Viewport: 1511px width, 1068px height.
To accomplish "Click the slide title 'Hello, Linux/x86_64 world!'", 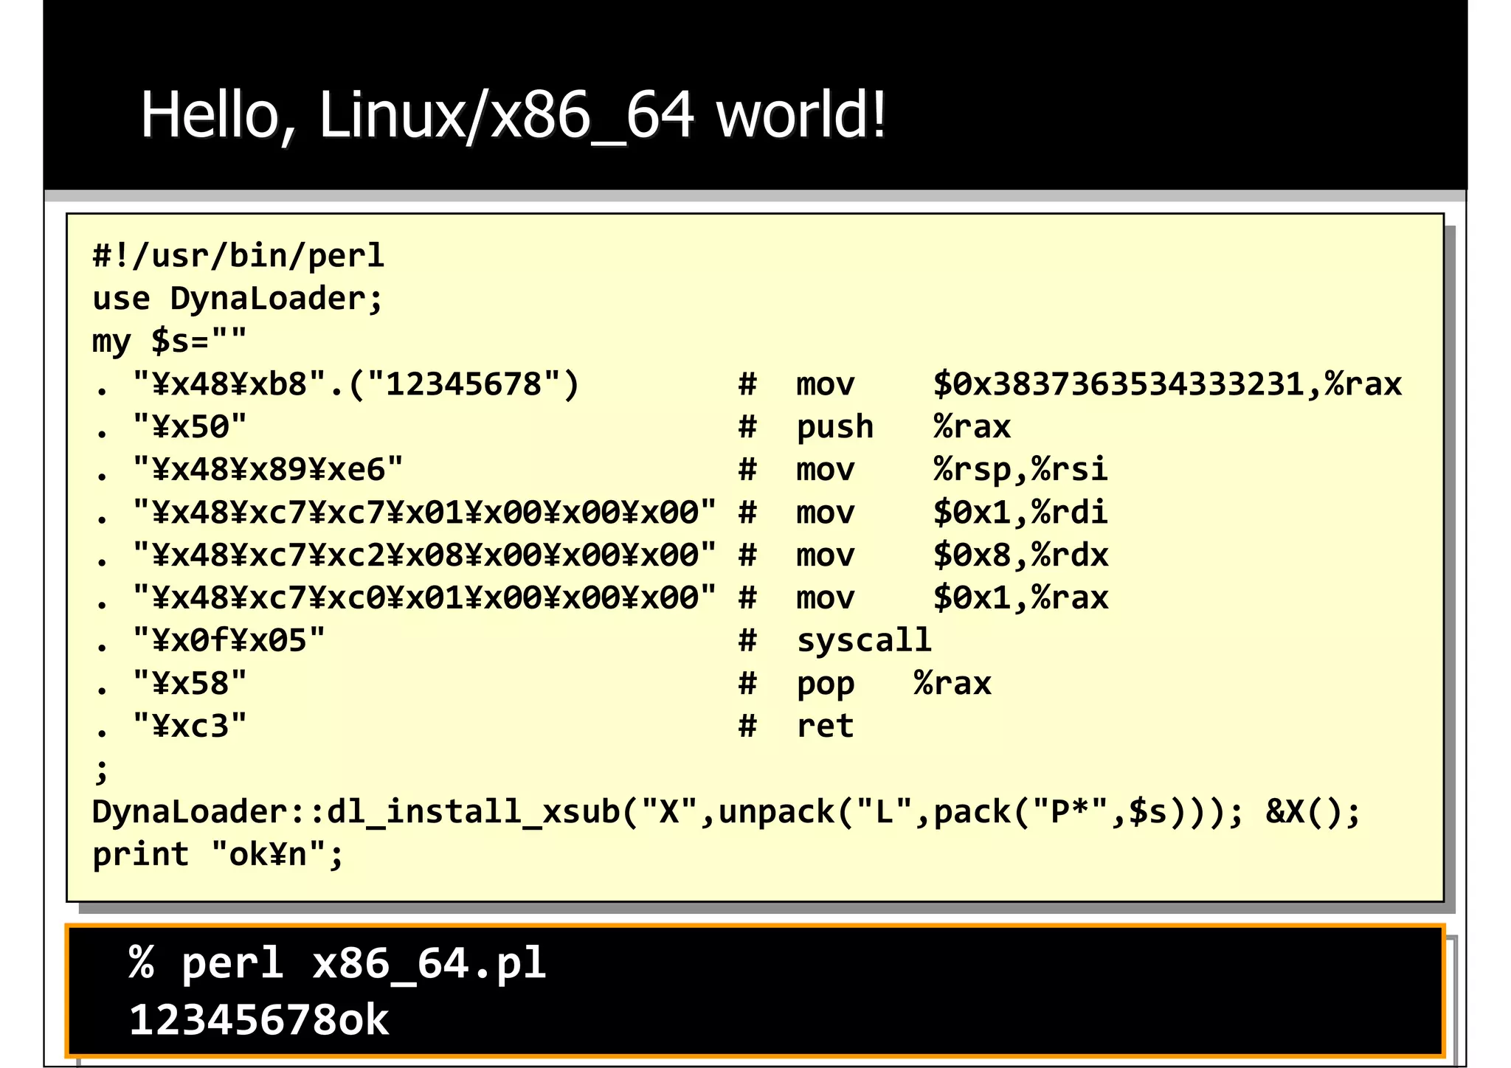I will click(x=513, y=115).
